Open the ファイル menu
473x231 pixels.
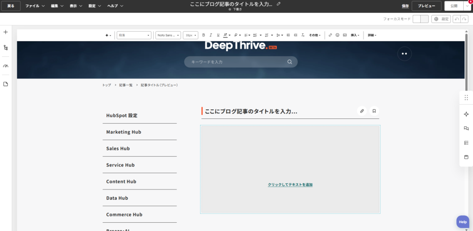coord(35,6)
